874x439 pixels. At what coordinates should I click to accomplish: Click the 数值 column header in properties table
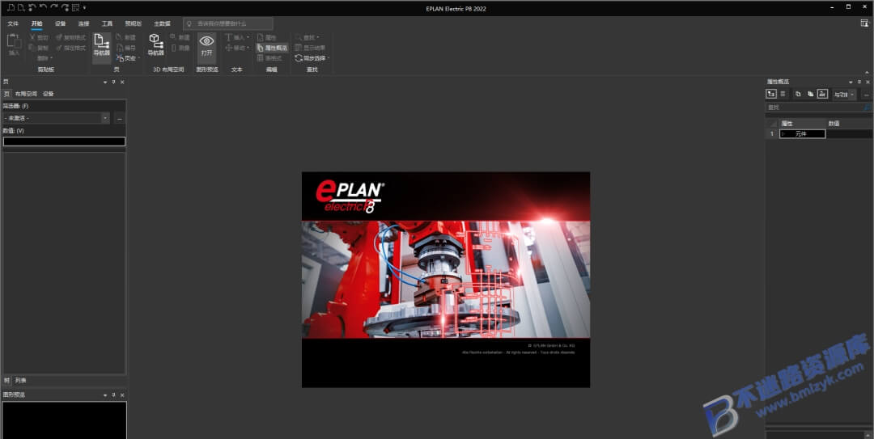[x=849, y=123]
